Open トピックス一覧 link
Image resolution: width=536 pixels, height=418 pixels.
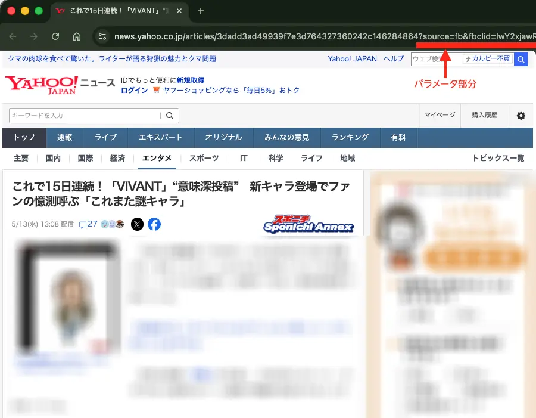[498, 158]
